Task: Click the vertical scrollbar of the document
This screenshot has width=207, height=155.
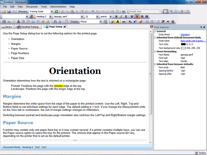Action: pyautogui.click(x=150, y=74)
